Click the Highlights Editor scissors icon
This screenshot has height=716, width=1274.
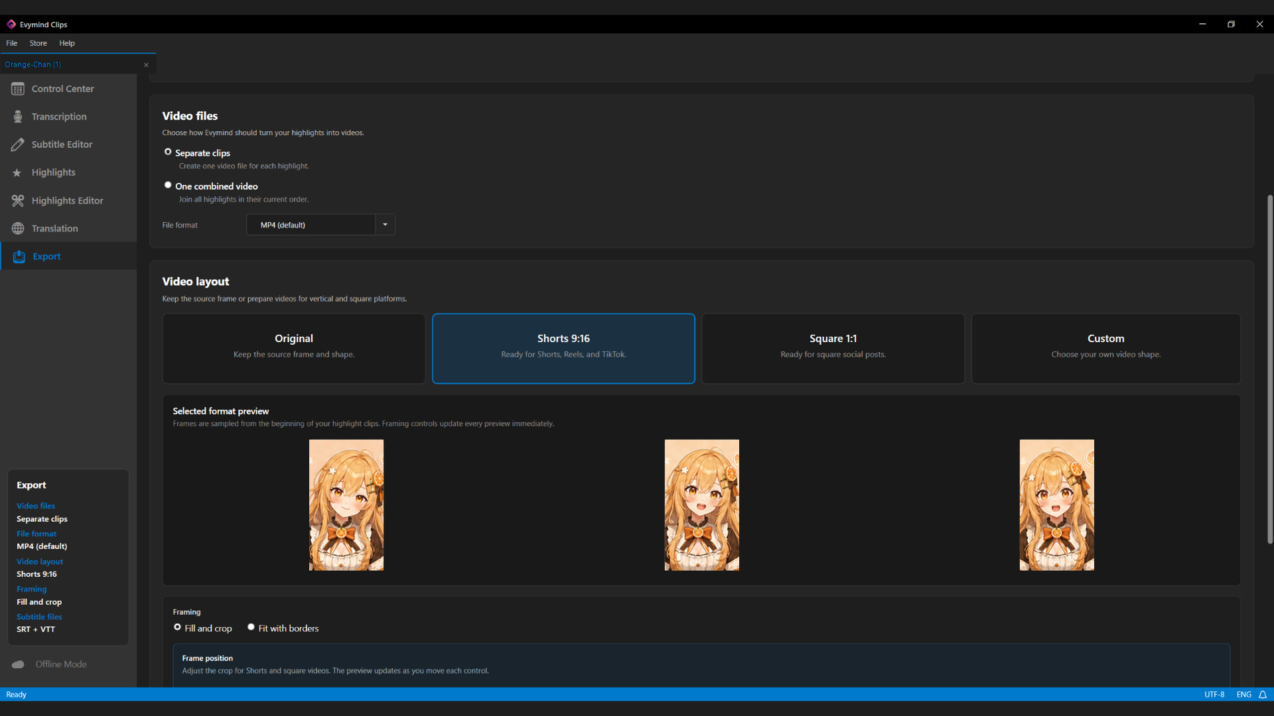(18, 200)
